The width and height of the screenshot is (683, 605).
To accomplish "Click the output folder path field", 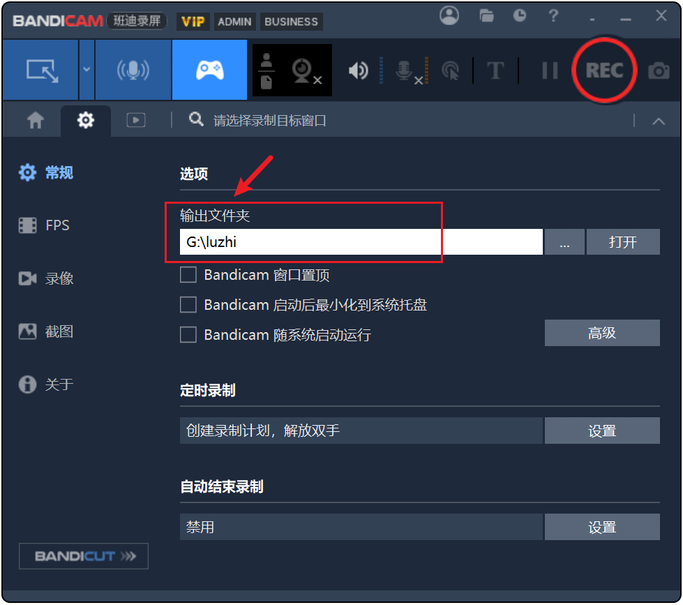I will [361, 241].
